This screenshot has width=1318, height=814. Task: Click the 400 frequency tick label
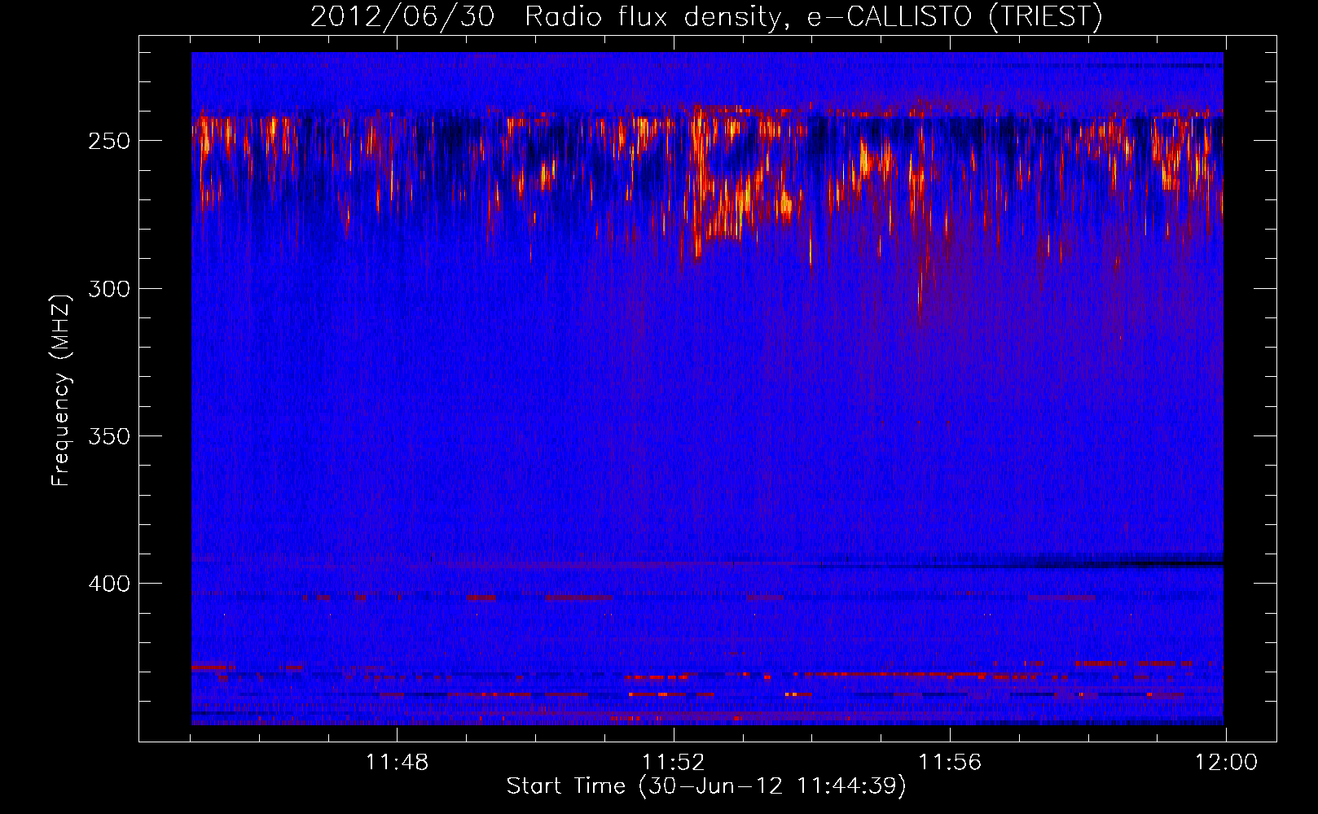pyautogui.click(x=109, y=584)
